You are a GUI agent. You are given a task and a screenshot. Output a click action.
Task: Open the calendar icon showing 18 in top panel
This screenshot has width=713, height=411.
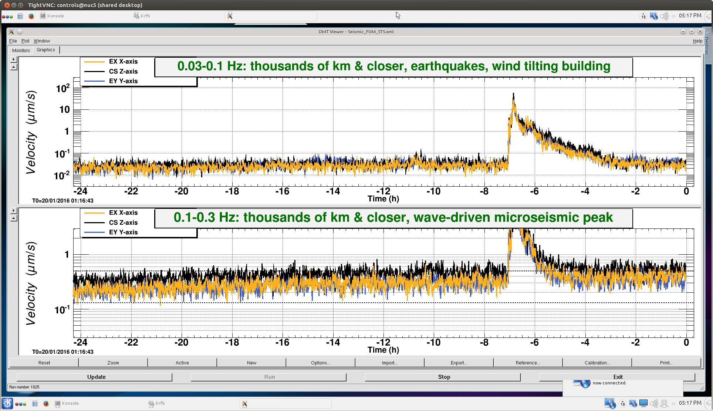(x=643, y=16)
